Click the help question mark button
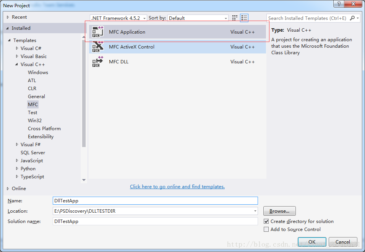 click(339, 4)
